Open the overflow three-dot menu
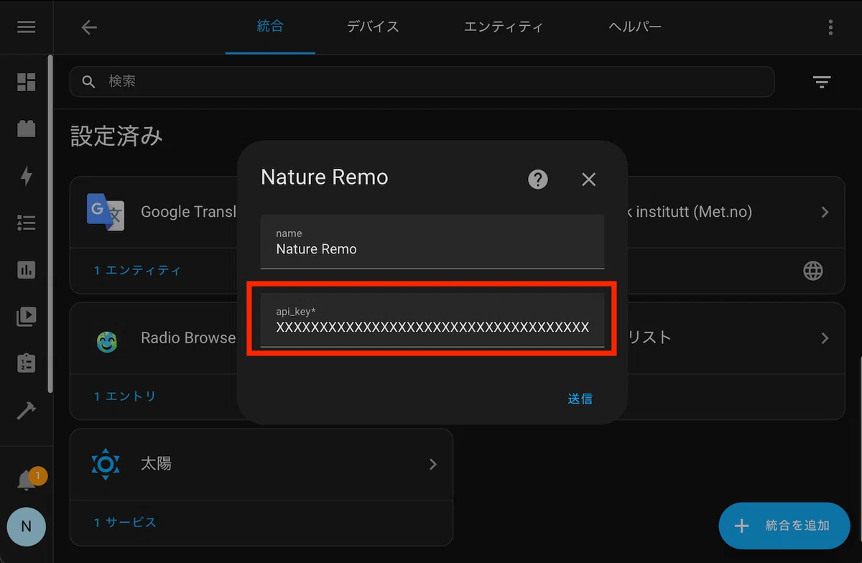The image size is (862, 563). click(x=830, y=27)
